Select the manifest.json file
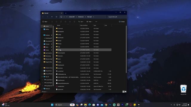Screen dimensions: 191x107 pyautogui.click(x=61, y=80)
